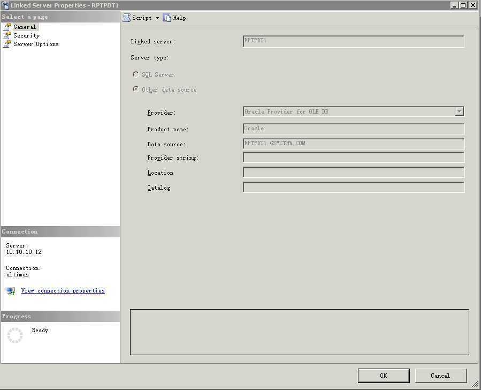Close the Linked Server Properties window

(473, 5)
